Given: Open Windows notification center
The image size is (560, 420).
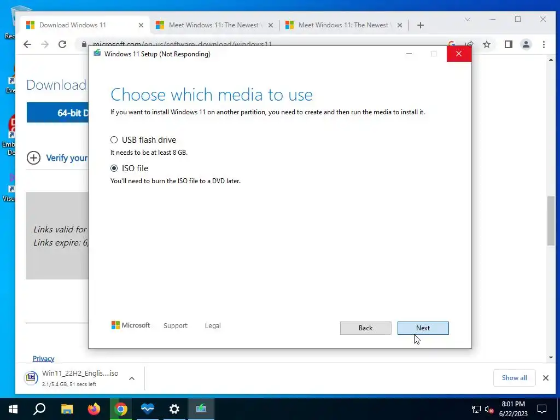Looking at the screenshot, I should (x=542, y=409).
